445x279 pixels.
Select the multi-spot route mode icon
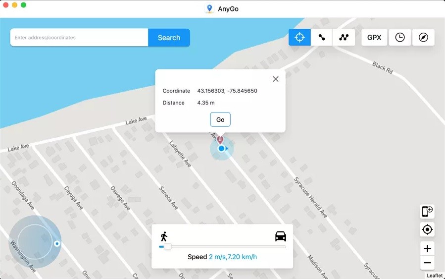click(344, 37)
